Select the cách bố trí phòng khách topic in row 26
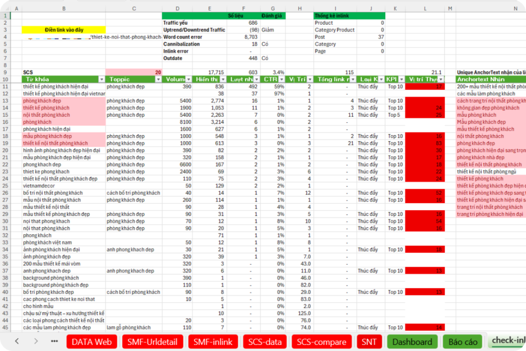The height and width of the screenshot is (351, 526). (134, 193)
